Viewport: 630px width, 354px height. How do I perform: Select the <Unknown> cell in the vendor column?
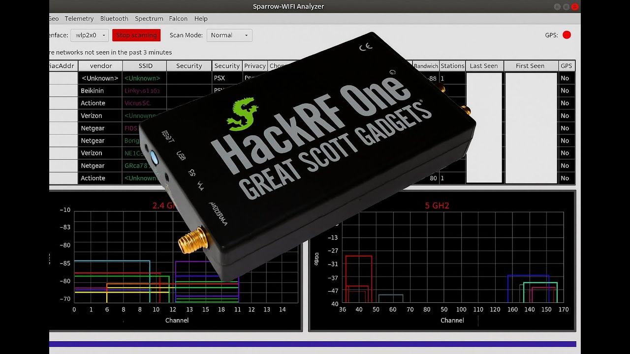coord(100,78)
